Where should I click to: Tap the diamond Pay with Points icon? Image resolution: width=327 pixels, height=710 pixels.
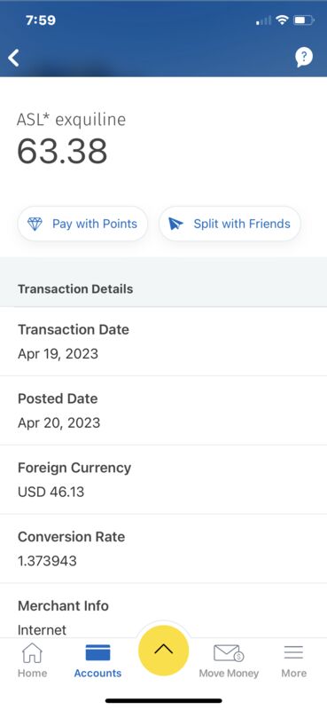(x=35, y=224)
